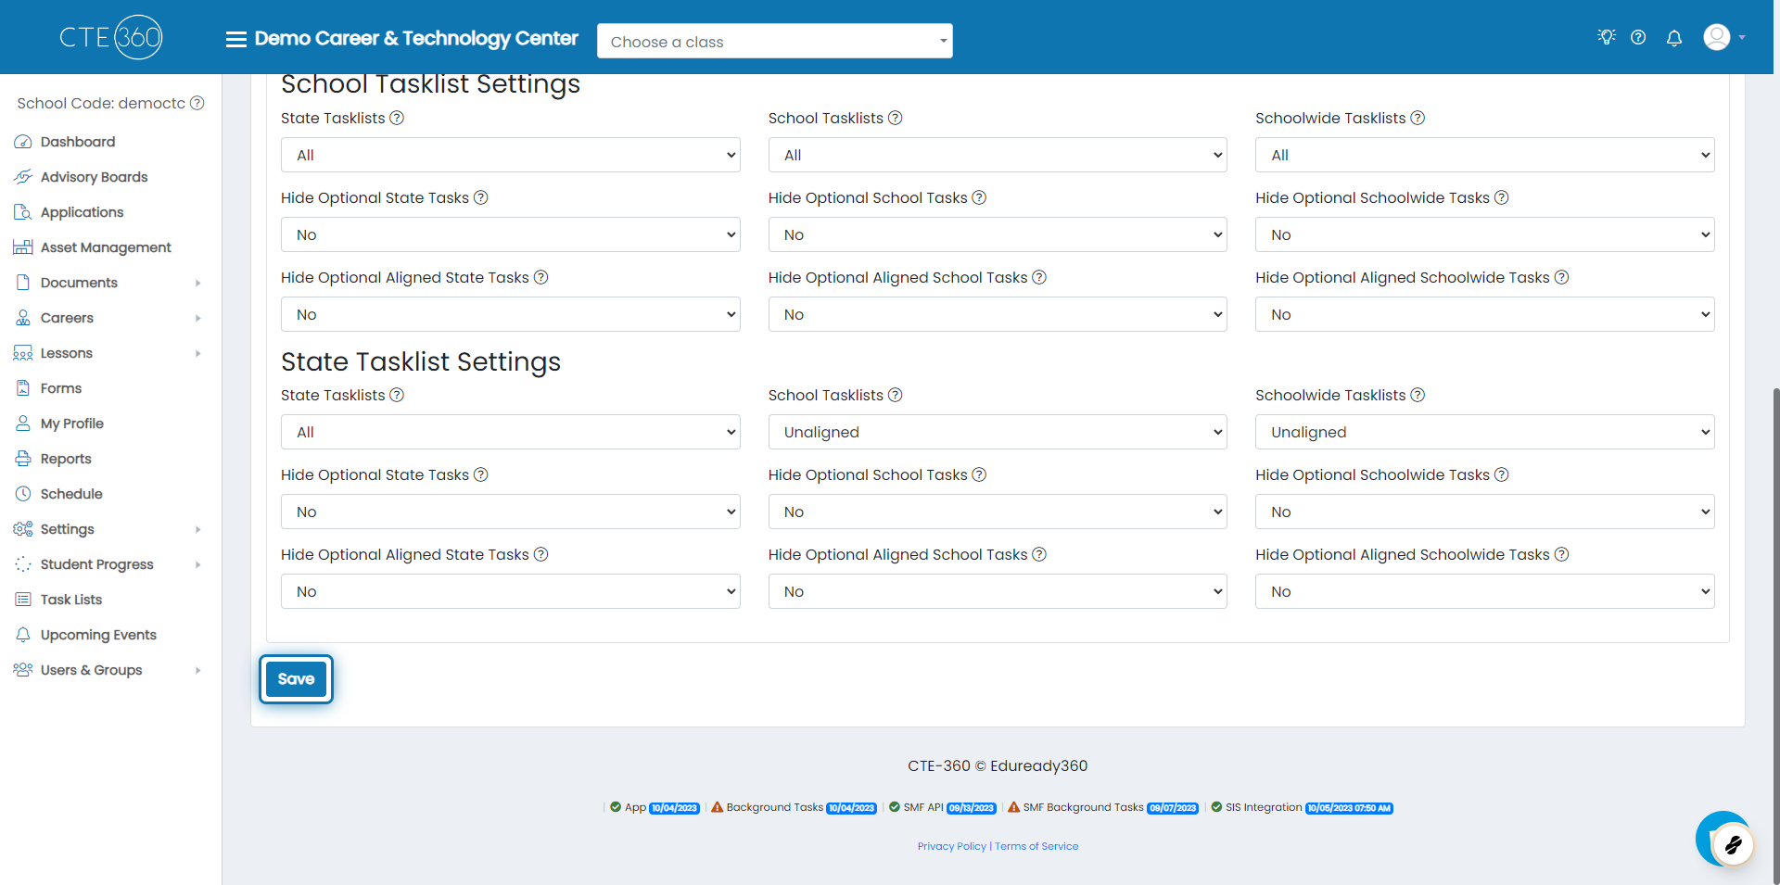1780x885 pixels.
Task: Open the notifications bell icon
Action: pos(1674,38)
